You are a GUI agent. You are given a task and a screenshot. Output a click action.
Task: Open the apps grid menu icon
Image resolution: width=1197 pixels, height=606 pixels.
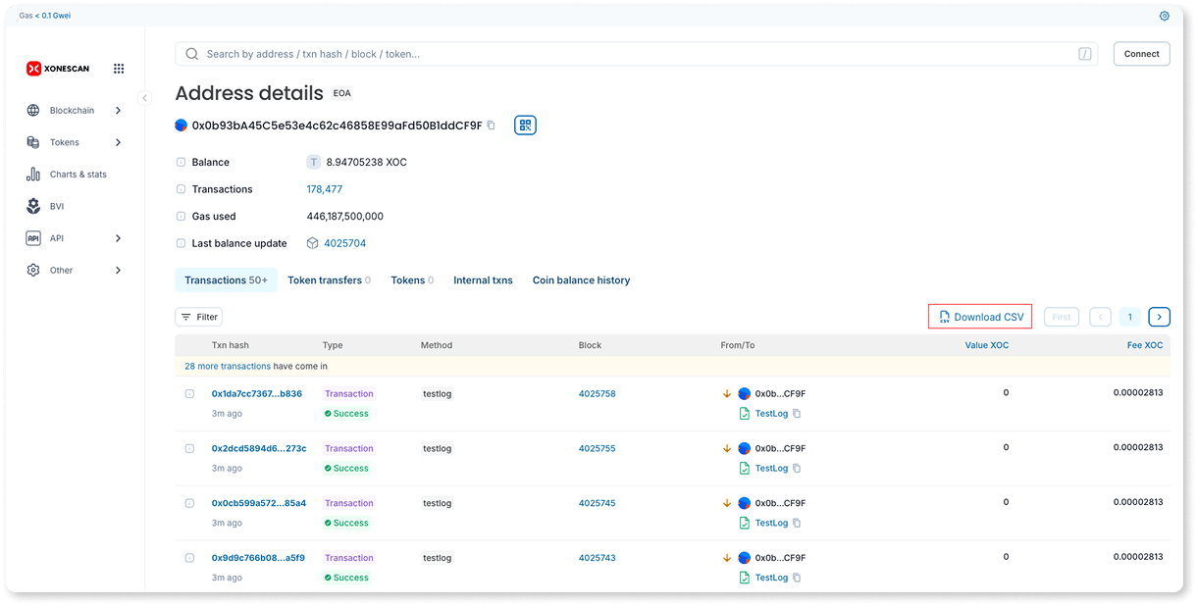click(x=119, y=69)
